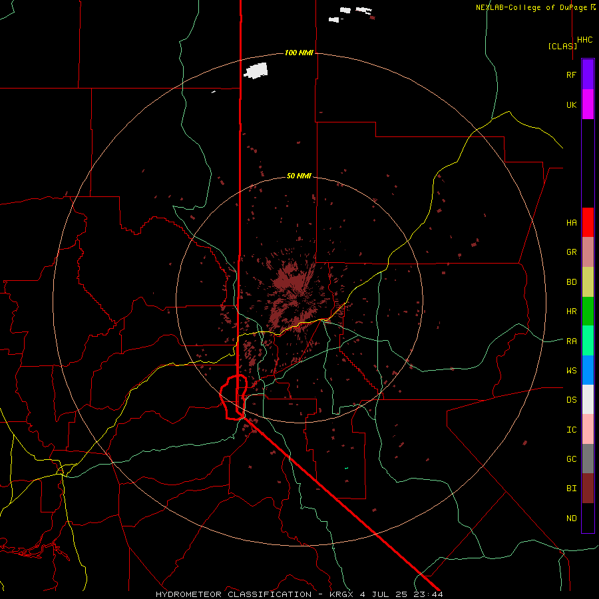Click the WS legend label

tap(571, 370)
